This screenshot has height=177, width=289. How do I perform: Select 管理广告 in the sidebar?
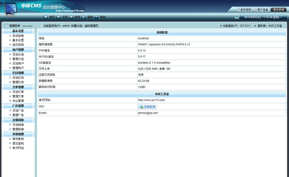tap(18, 115)
